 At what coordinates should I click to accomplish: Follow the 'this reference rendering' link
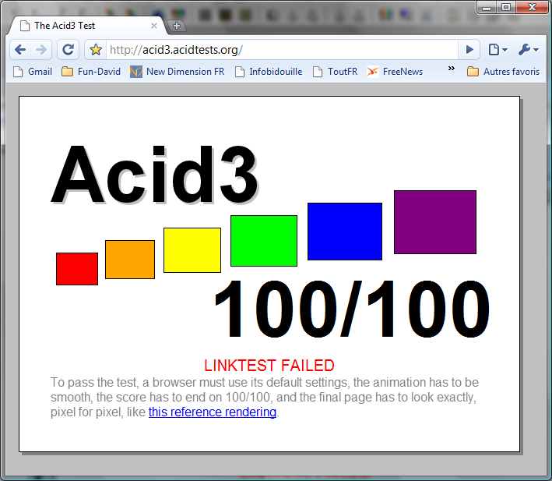coord(212,412)
